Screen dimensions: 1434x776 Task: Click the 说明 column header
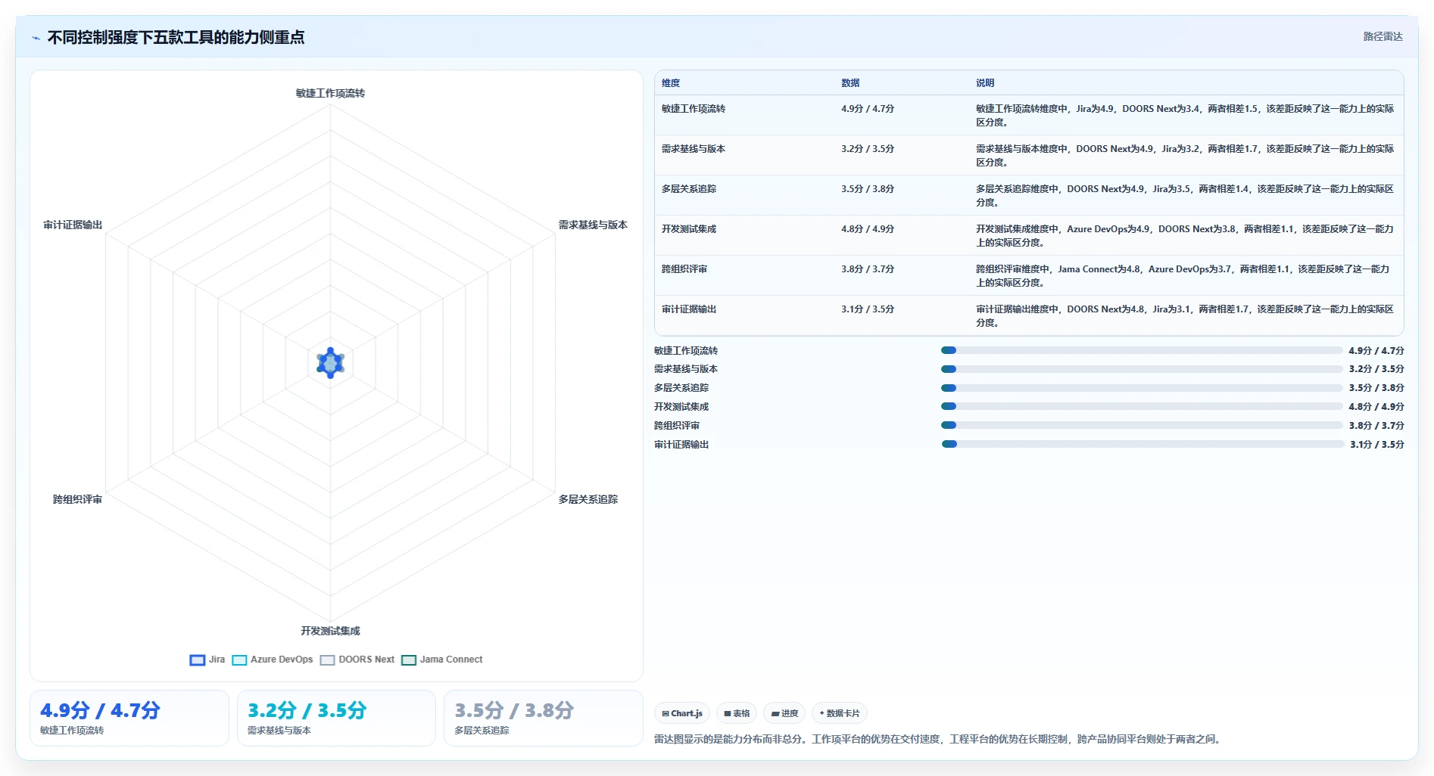(x=985, y=83)
